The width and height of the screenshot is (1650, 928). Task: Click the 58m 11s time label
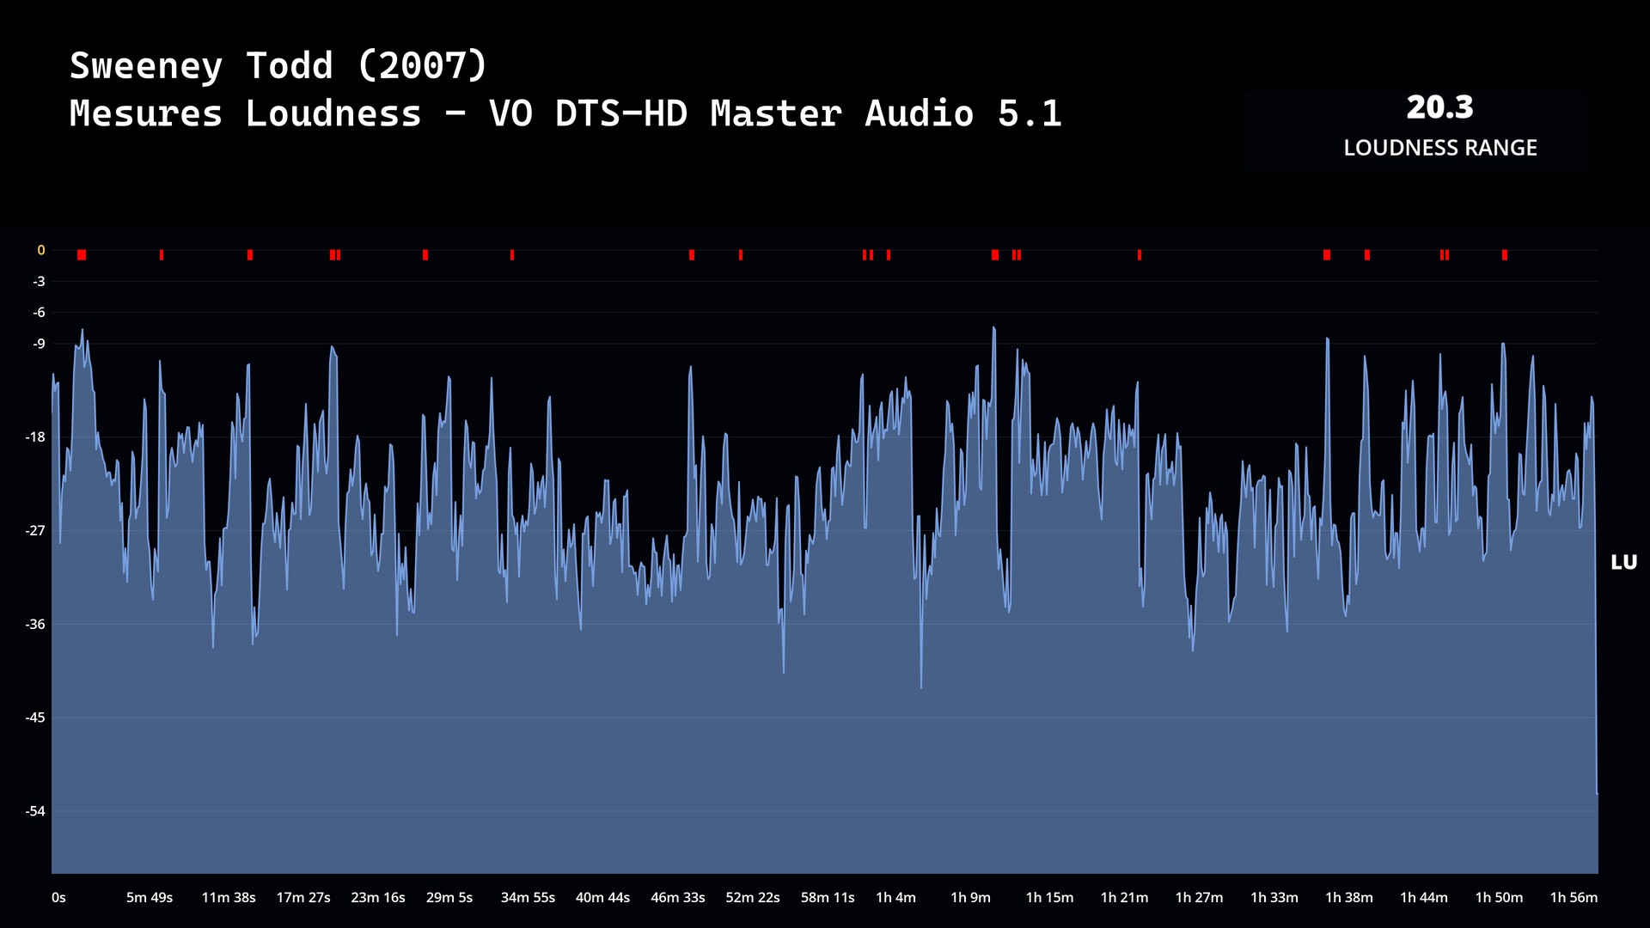click(828, 897)
